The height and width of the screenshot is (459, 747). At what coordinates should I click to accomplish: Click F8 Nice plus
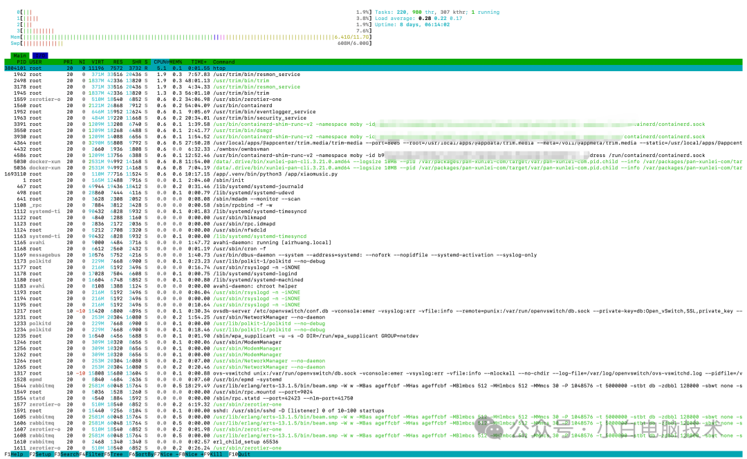tap(191, 454)
